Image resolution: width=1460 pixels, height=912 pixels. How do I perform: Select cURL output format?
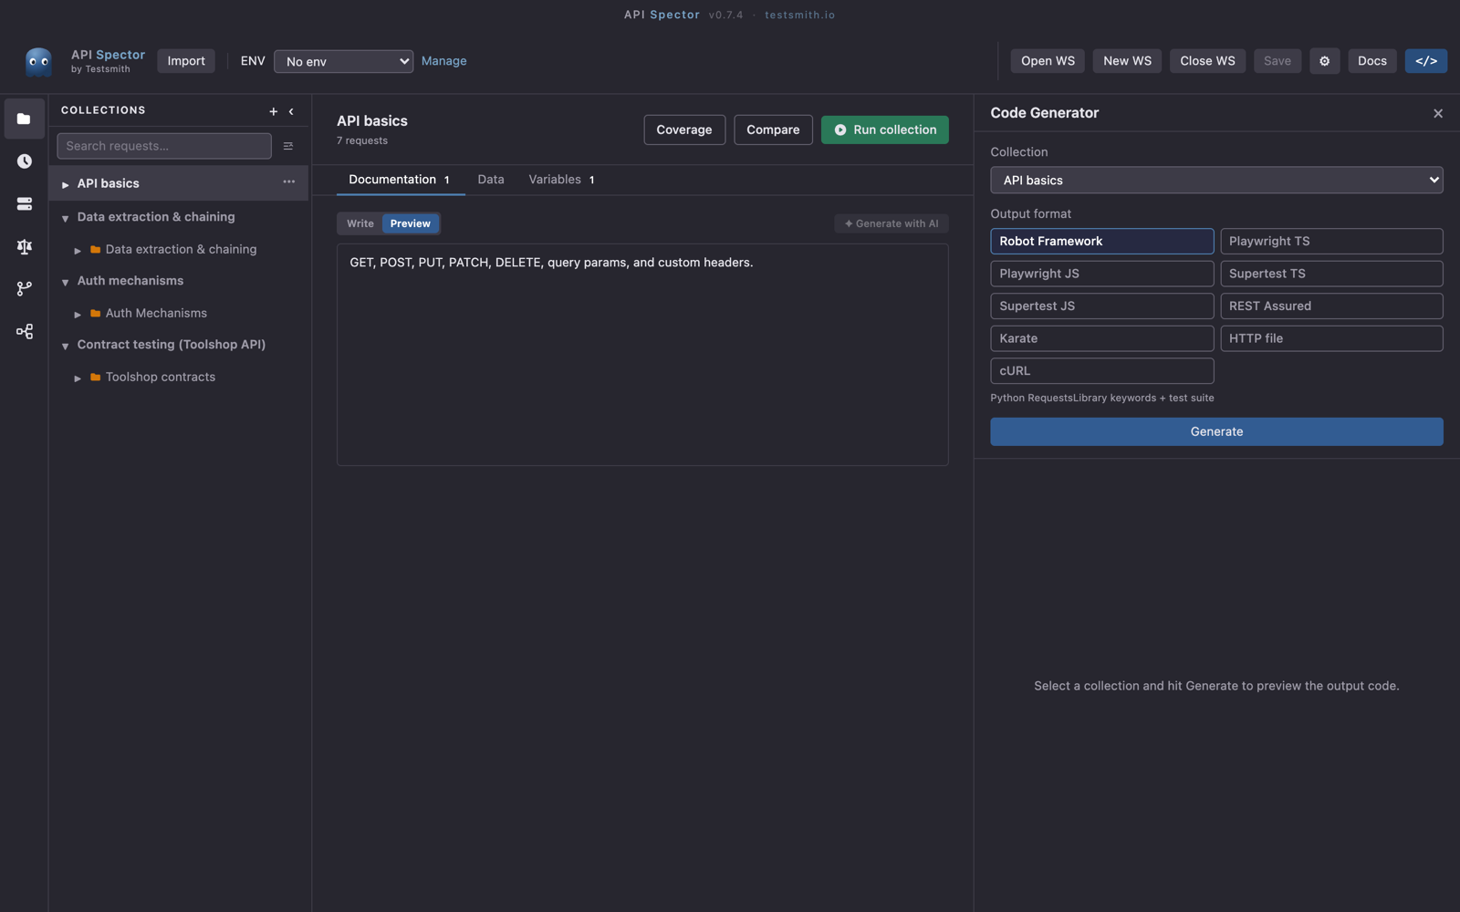coord(1101,370)
